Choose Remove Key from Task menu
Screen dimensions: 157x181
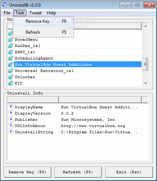[x=44, y=21]
